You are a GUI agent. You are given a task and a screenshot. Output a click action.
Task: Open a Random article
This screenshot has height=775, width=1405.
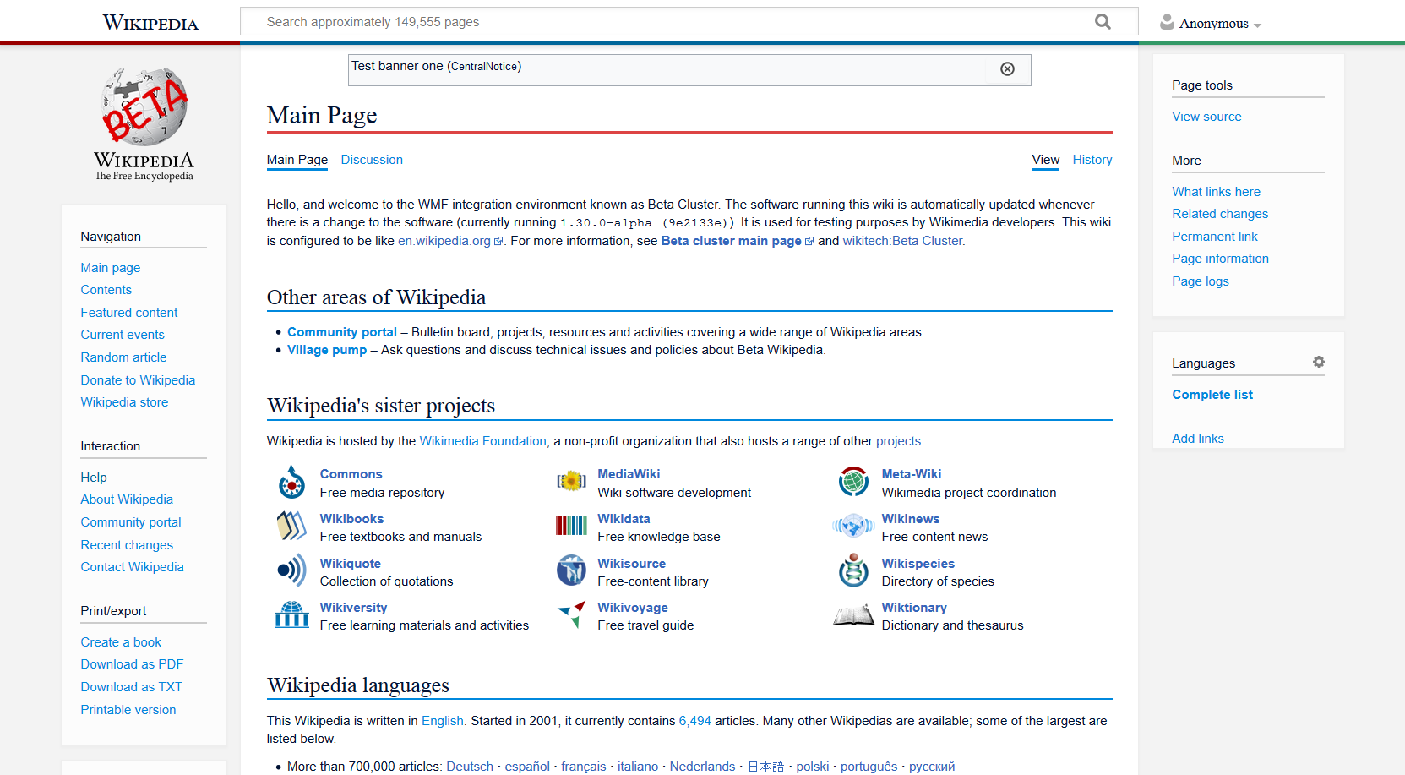pyautogui.click(x=123, y=357)
